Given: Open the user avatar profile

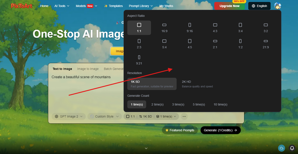Looking at the screenshot, I should click(x=277, y=6).
